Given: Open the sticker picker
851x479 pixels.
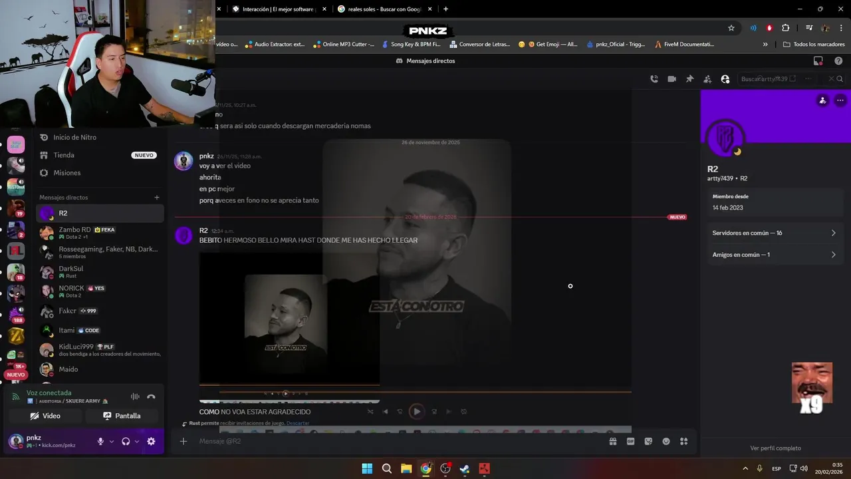Looking at the screenshot, I should click(x=648, y=441).
